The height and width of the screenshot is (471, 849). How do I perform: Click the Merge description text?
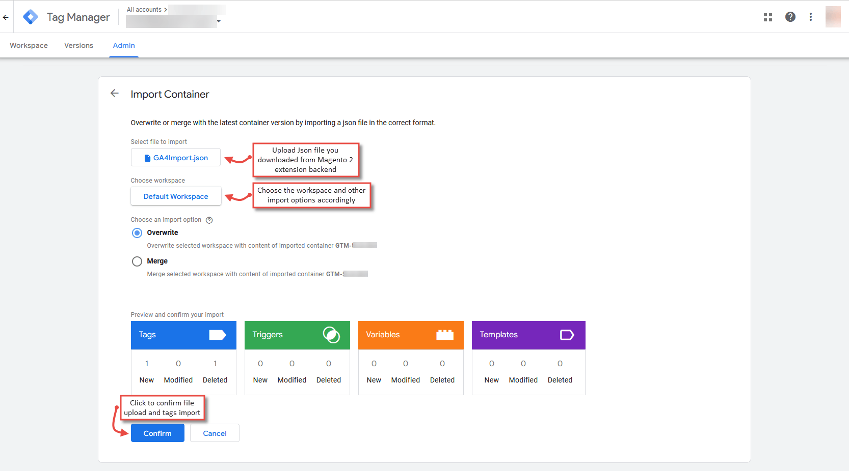[257, 274]
